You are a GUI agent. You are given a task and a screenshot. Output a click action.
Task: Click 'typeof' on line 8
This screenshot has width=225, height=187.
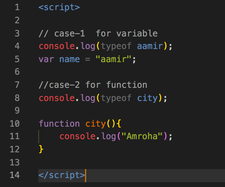(116, 98)
